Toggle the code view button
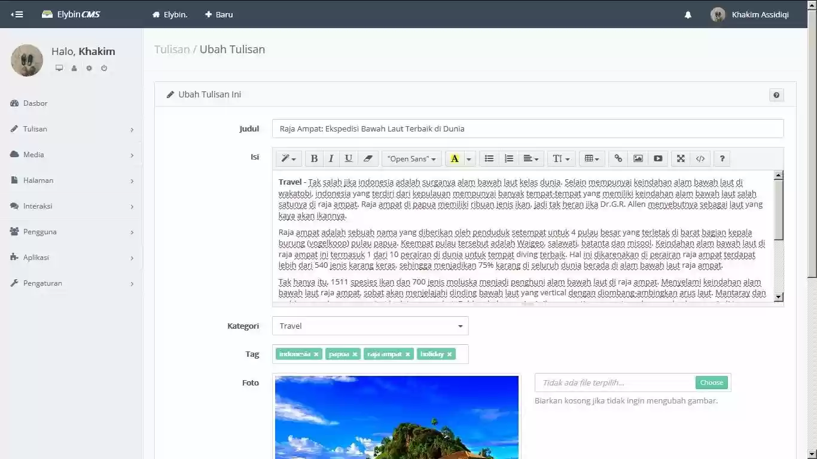Image resolution: width=817 pixels, height=459 pixels. (x=700, y=158)
